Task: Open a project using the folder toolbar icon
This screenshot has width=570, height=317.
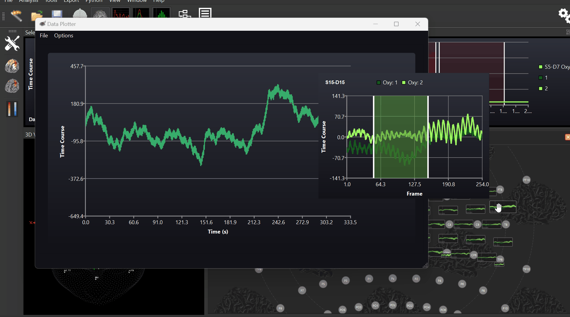Action: 37,15
